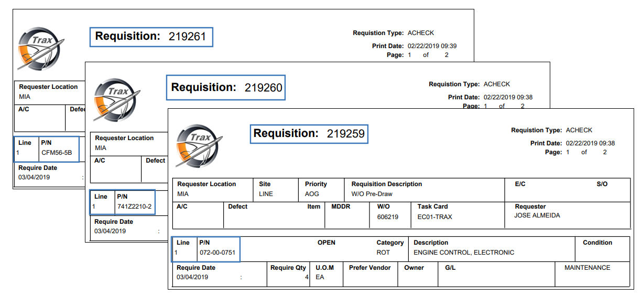Click require date on requisition 219260
Screen dimensions: 642x298
110,231
